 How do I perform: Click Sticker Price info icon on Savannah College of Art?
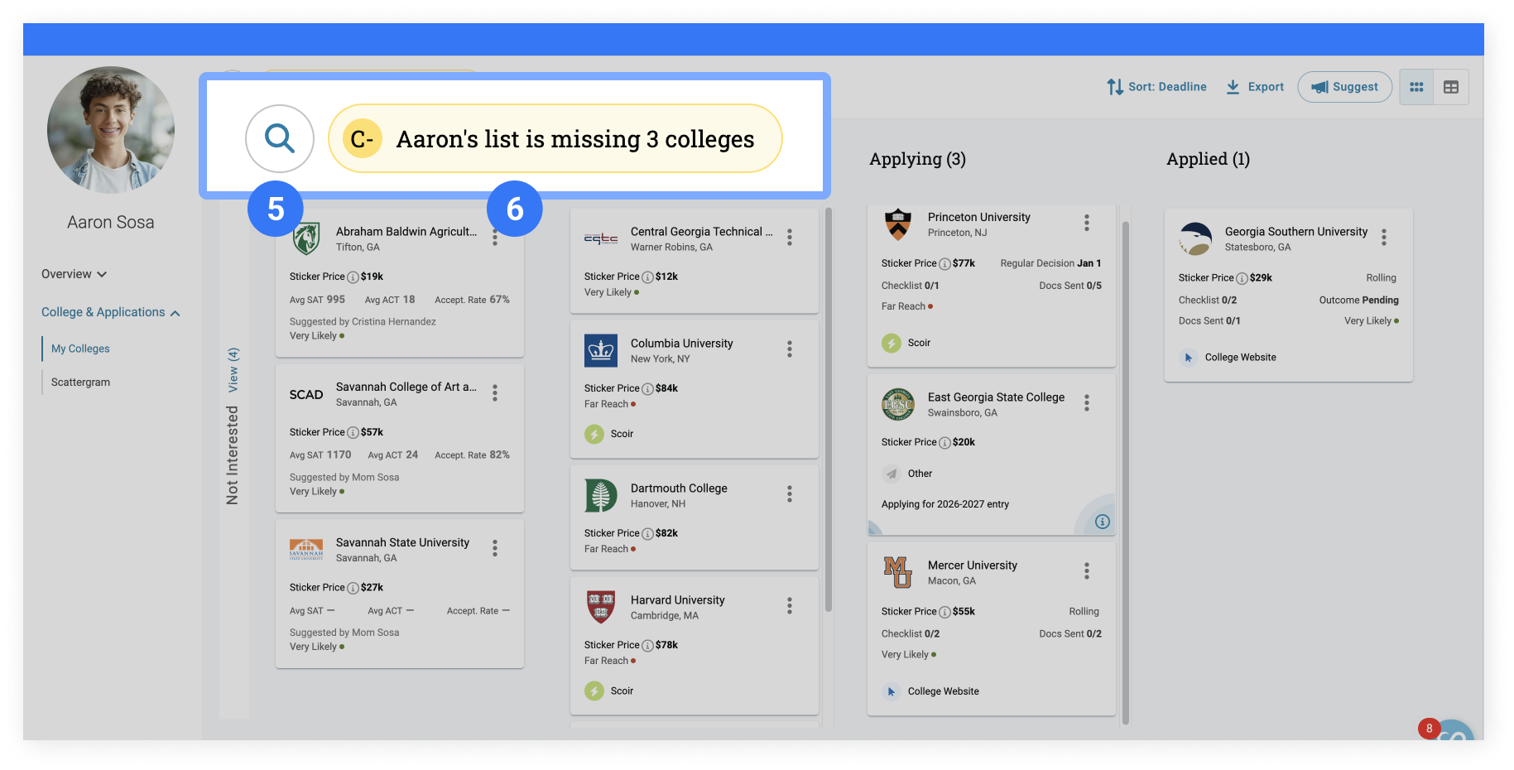[x=353, y=433]
